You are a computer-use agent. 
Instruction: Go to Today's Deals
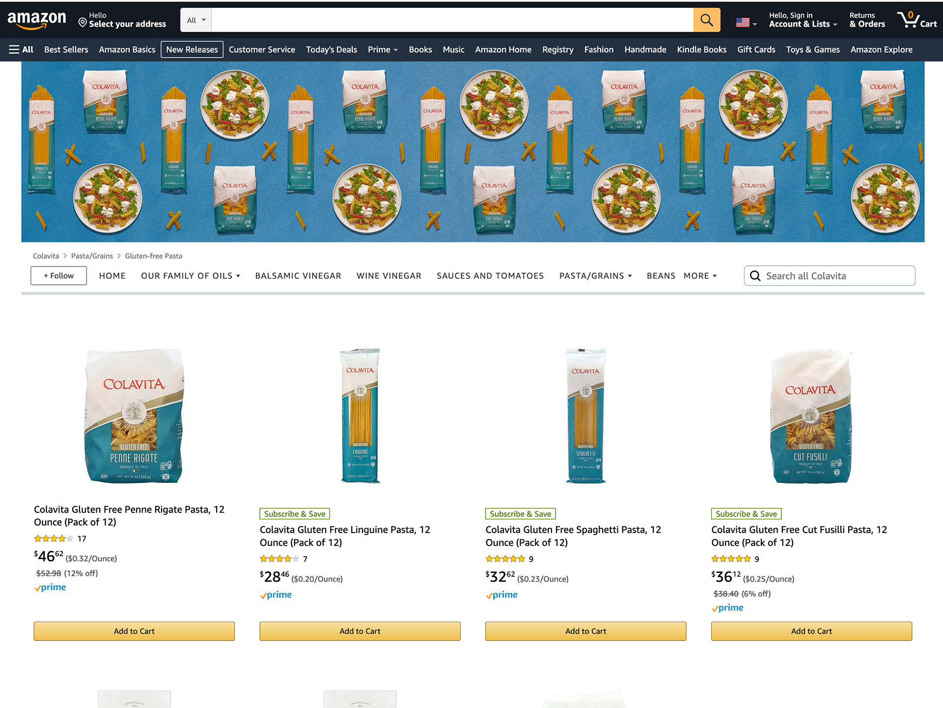click(x=332, y=50)
